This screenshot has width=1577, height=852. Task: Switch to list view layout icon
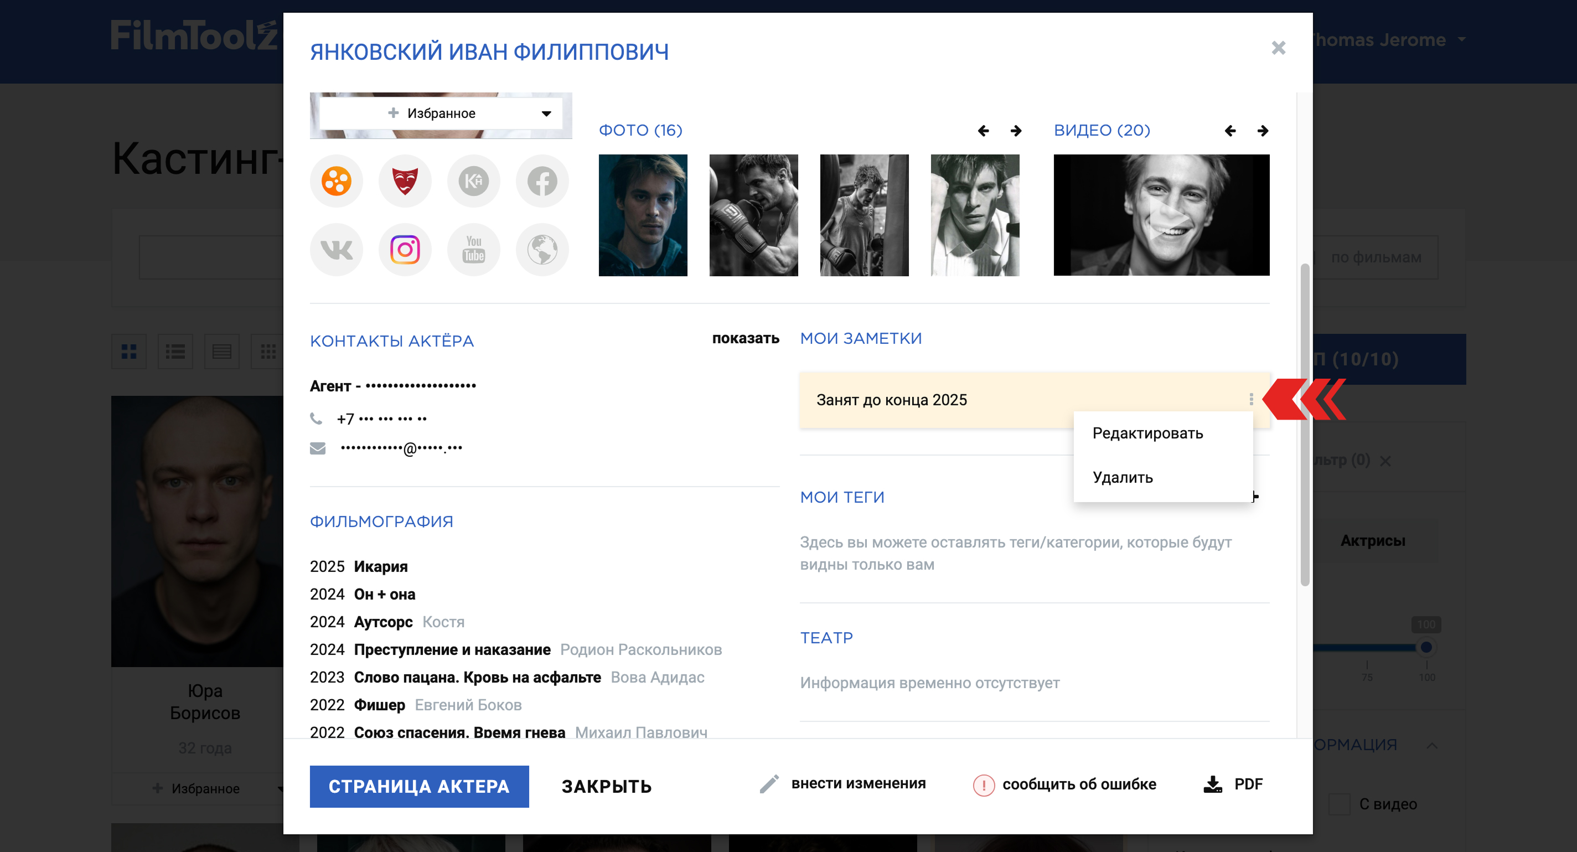tap(175, 352)
